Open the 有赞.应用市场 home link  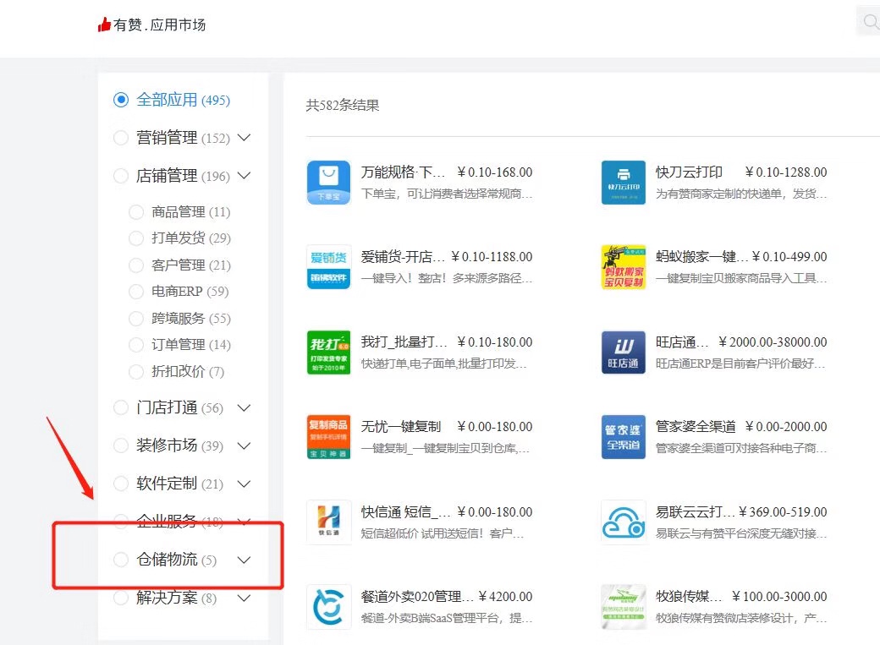click(x=152, y=25)
